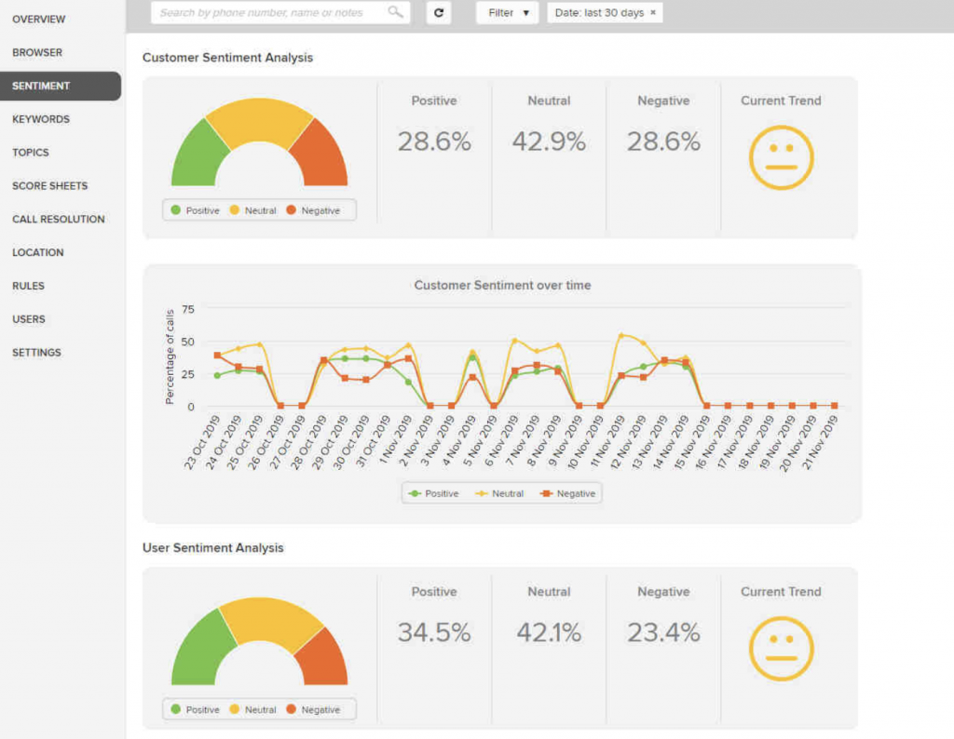The width and height of the screenshot is (954, 739).
Task: Toggle Negative in customer gauge legend
Action: pyautogui.click(x=313, y=210)
